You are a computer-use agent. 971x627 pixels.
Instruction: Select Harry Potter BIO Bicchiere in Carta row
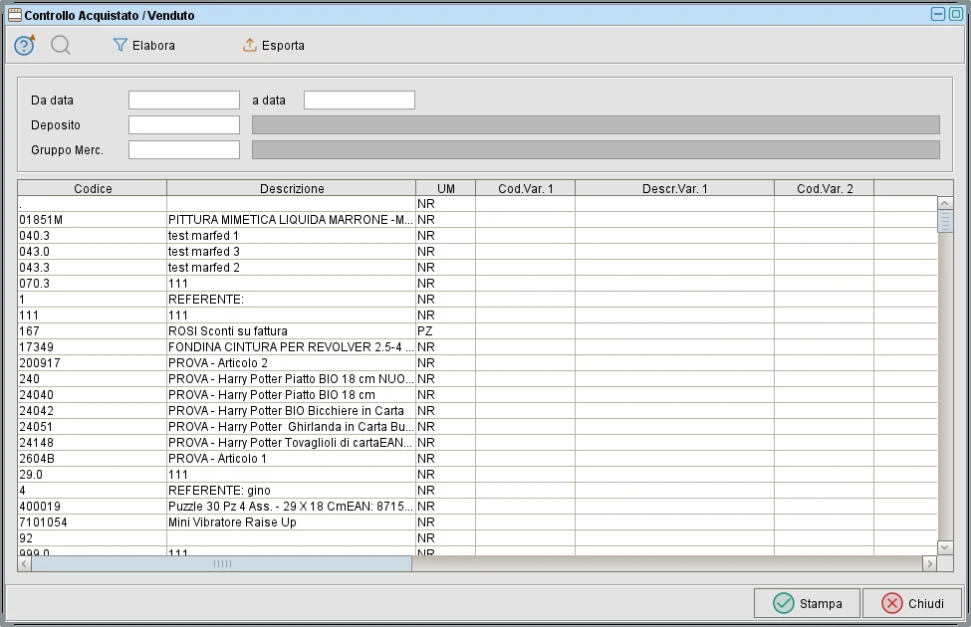point(477,411)
